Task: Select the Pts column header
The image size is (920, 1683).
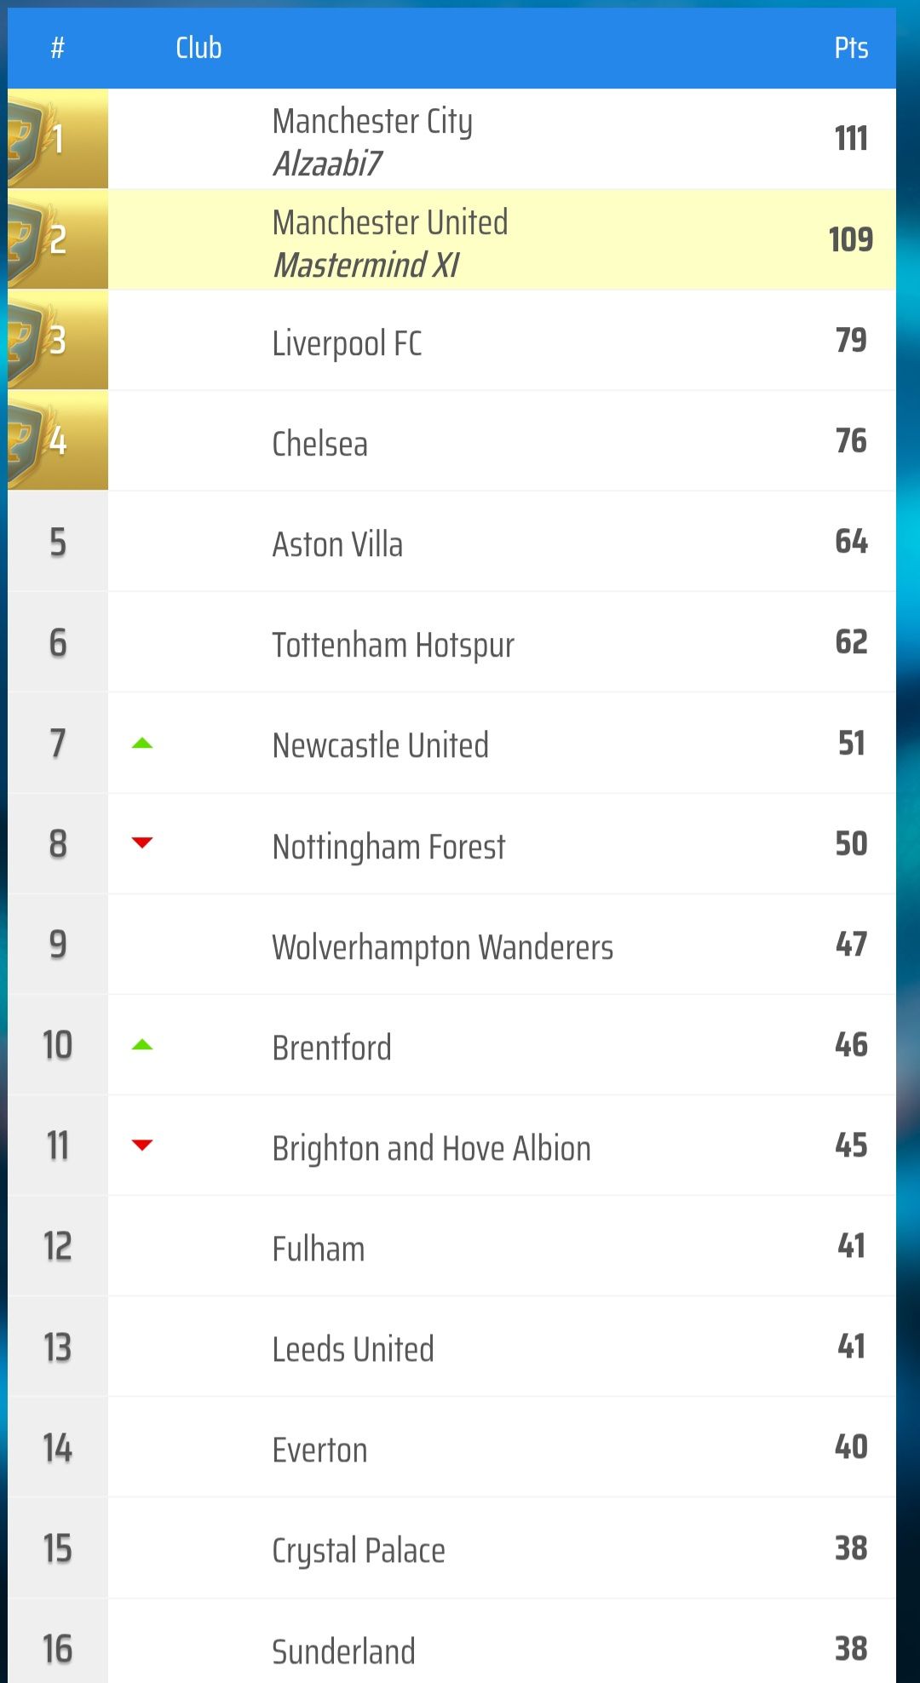Action: tap(851, 48)
